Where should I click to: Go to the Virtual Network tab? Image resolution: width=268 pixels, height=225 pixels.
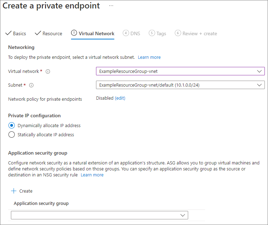[96, 33]
